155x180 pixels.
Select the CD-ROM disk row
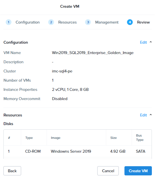(77, 151)
